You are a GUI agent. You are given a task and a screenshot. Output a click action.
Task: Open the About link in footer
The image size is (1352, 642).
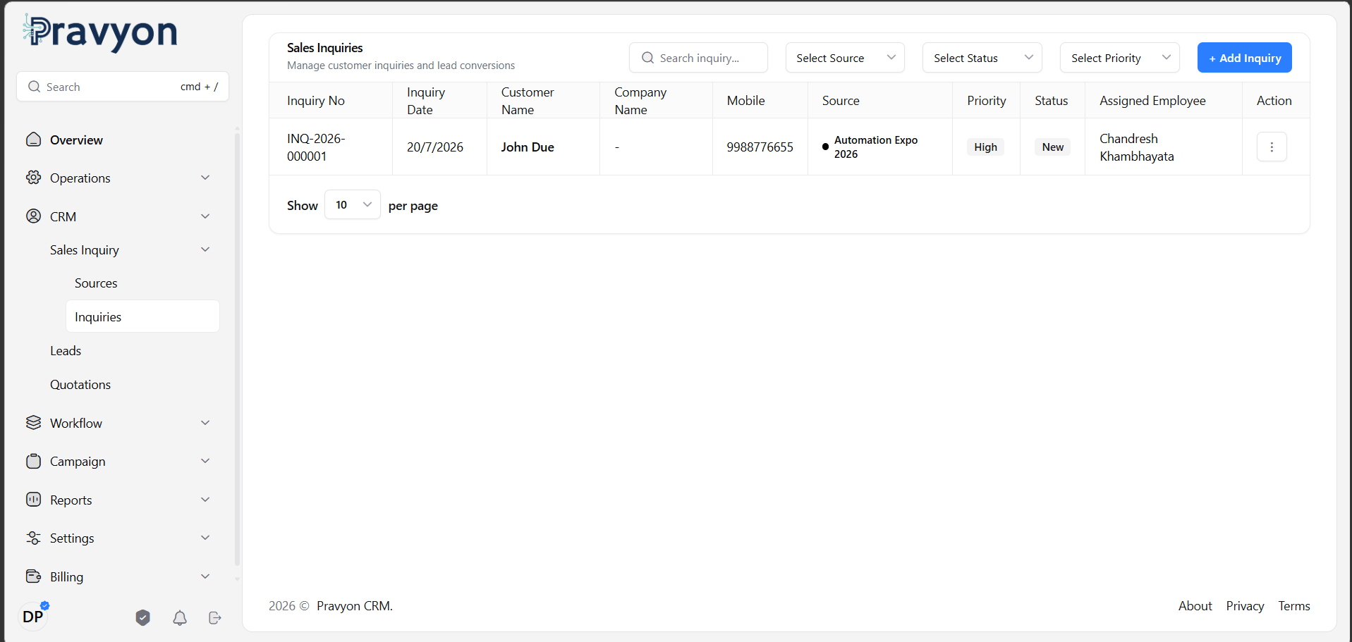pyautogui.click(x=1195, y=606)
